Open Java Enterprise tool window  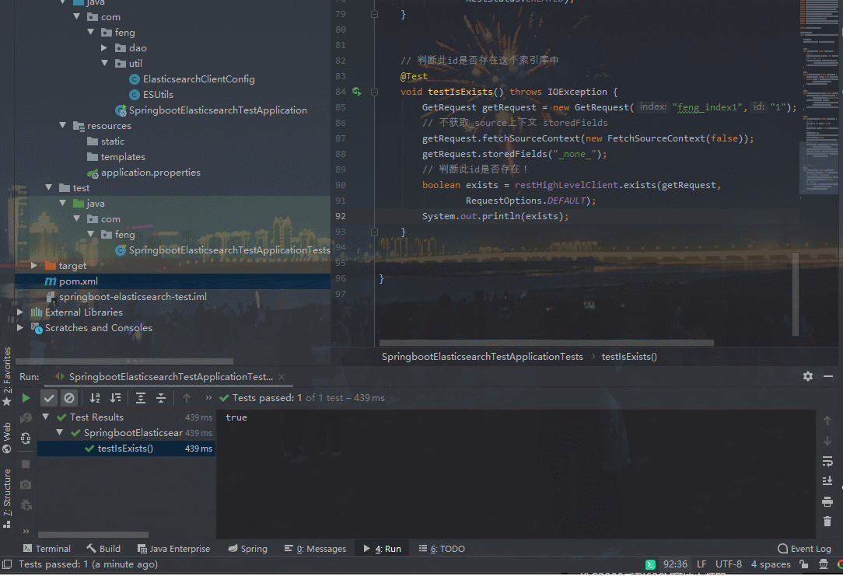[173, 549]
